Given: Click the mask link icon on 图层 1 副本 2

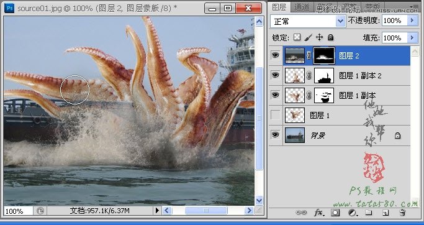Looking at the screenshot, I should pos(309,76).
